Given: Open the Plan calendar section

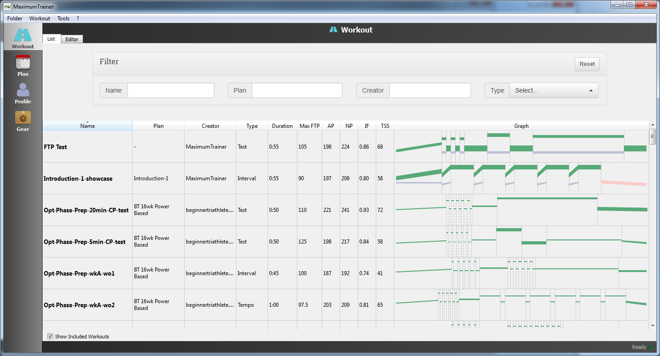Looking at the screenshot, I should (x=23, y=66).
